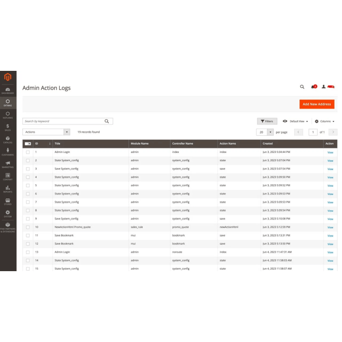This screenshot has width=342, height=342.
Task: Click the Jun 3, 2023 5:04:44 PM cell
Action: (x=277, y=152)
